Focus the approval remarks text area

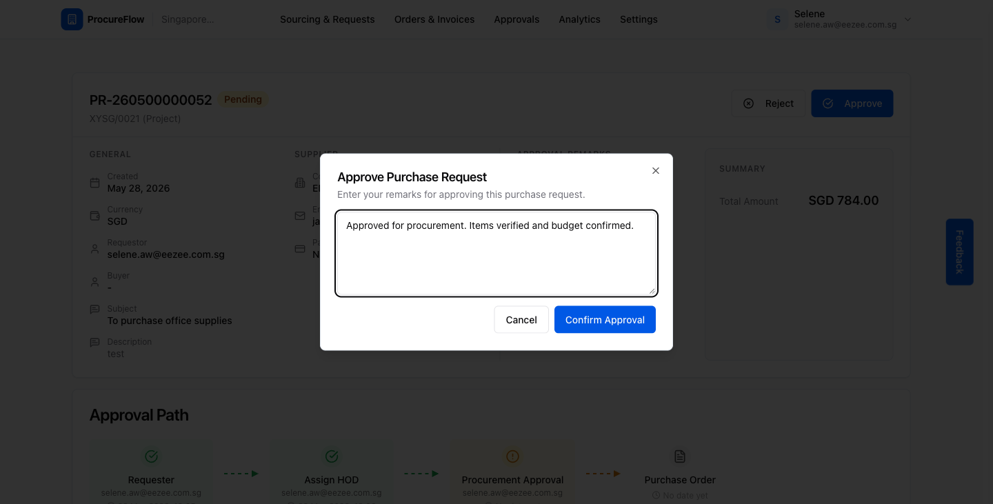tap(496, 254)
